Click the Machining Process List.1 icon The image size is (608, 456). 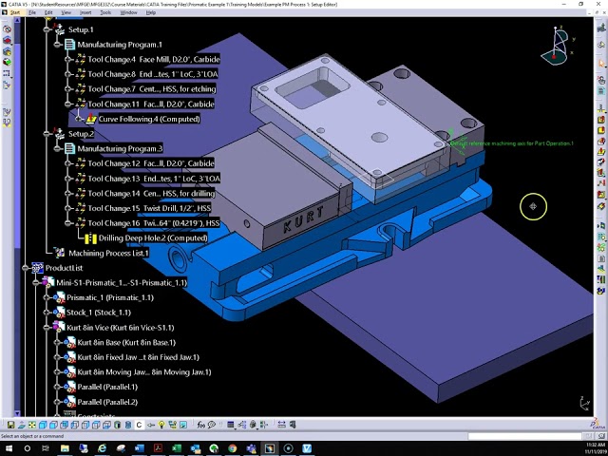pyautogui.click(x=59, y=253)
